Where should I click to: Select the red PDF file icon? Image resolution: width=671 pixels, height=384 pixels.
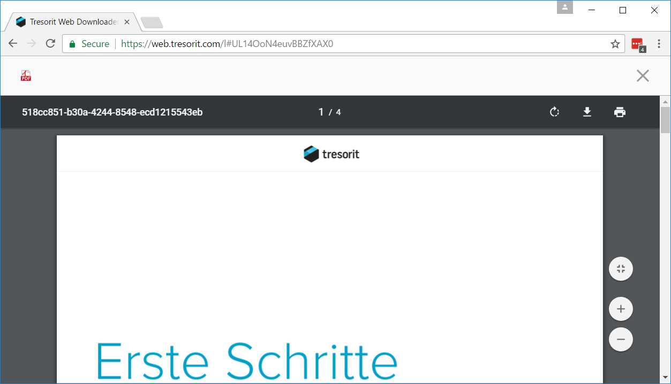pos(26,76)
